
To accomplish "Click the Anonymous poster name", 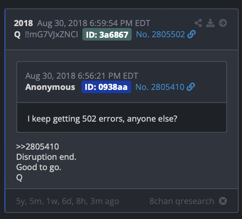I will 50,87.
